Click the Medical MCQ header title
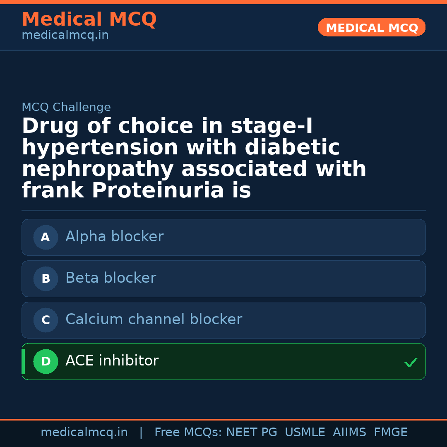The image size is (447, 447). 89,19
